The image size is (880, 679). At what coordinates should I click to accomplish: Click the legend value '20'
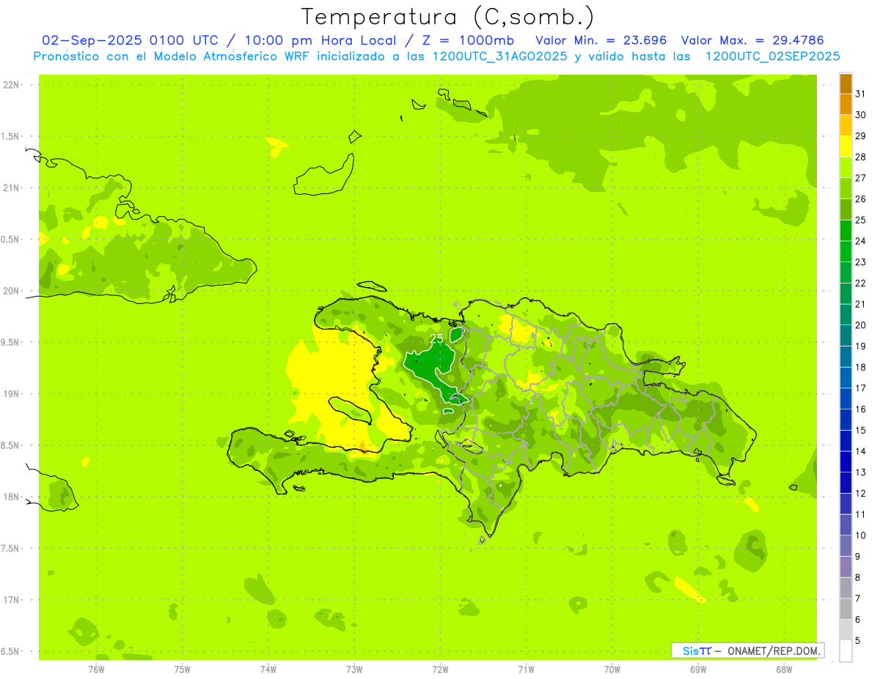tap(860, 325)
